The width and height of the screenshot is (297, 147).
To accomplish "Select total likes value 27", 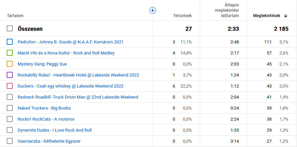I will pyautogui.click(x=188, y=29).
